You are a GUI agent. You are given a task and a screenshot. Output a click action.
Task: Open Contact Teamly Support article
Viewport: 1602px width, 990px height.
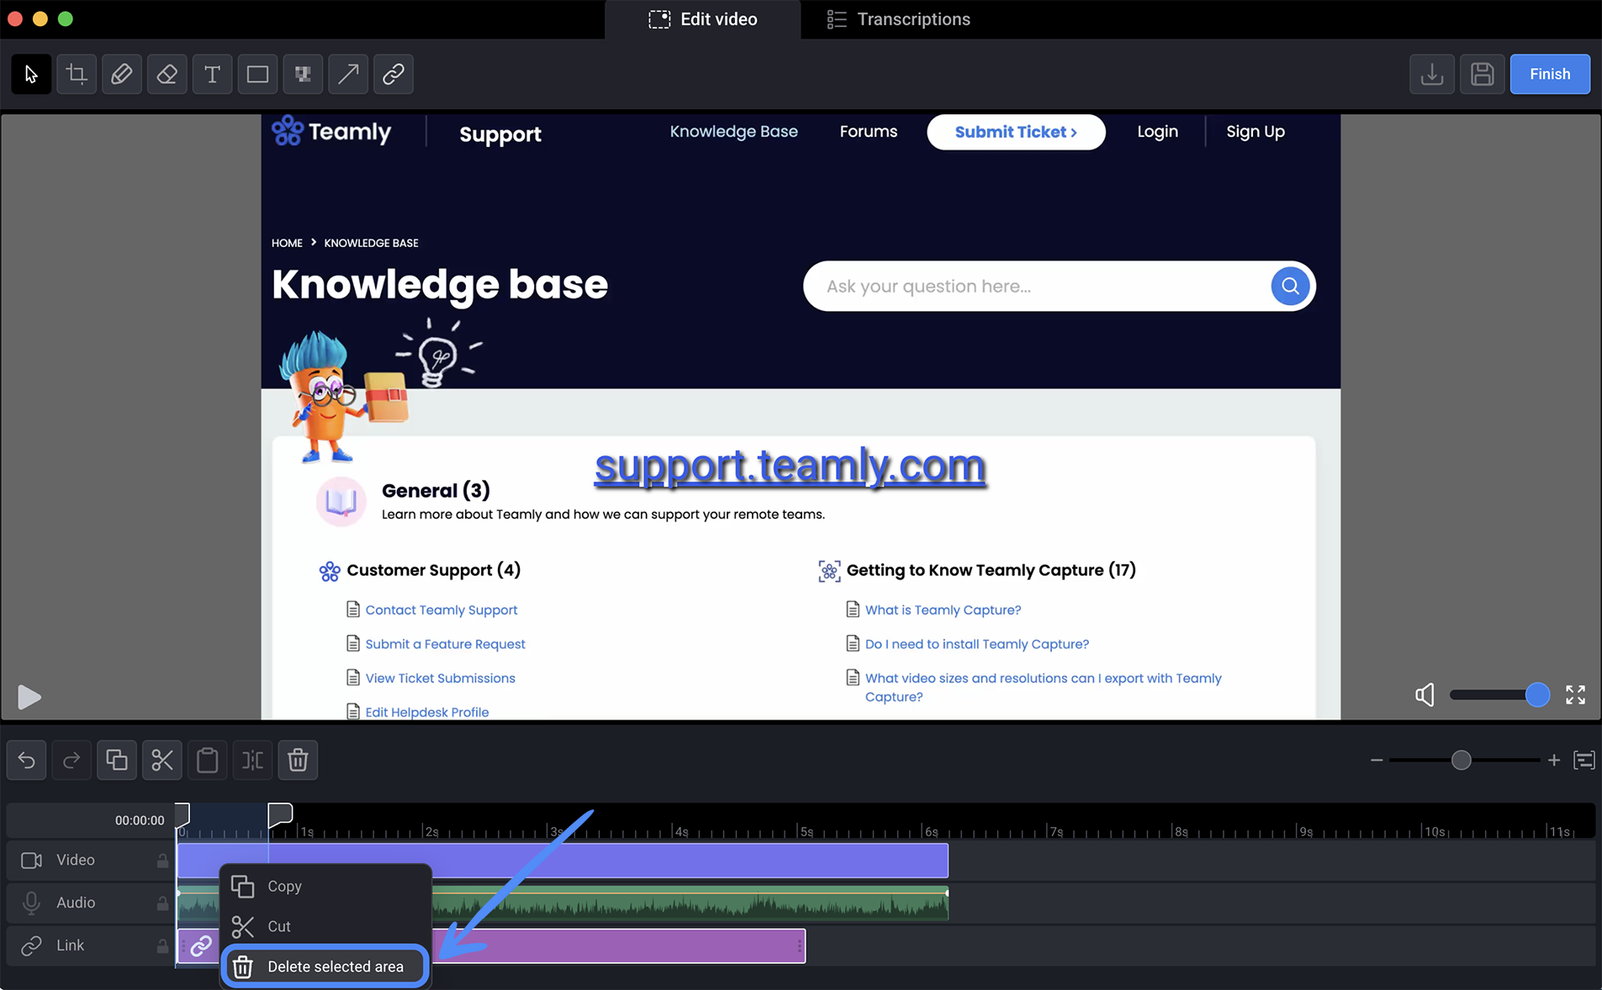click(441, 610)
